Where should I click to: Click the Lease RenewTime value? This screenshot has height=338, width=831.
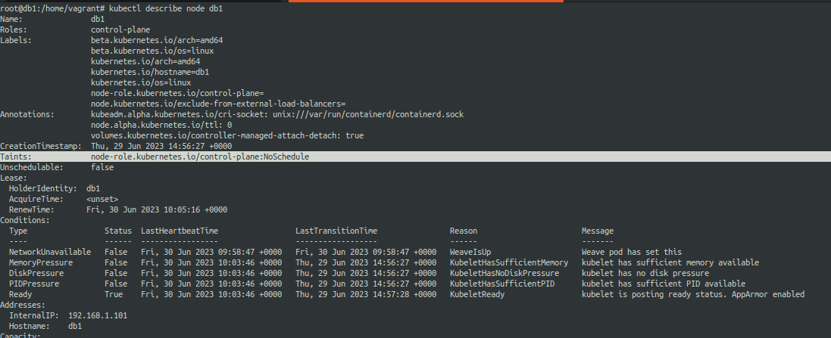157,209
